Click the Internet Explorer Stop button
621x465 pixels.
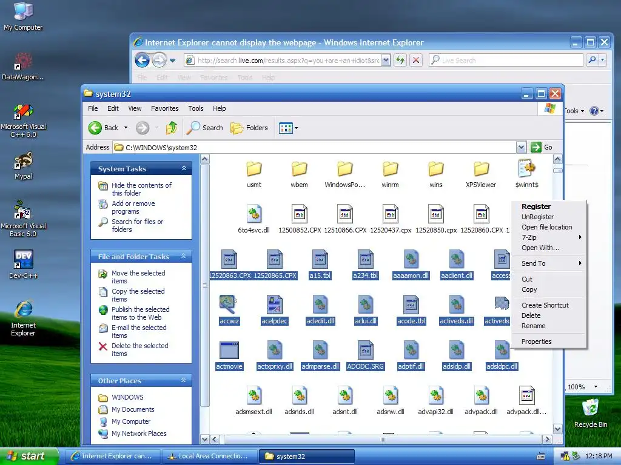(416, 60)
